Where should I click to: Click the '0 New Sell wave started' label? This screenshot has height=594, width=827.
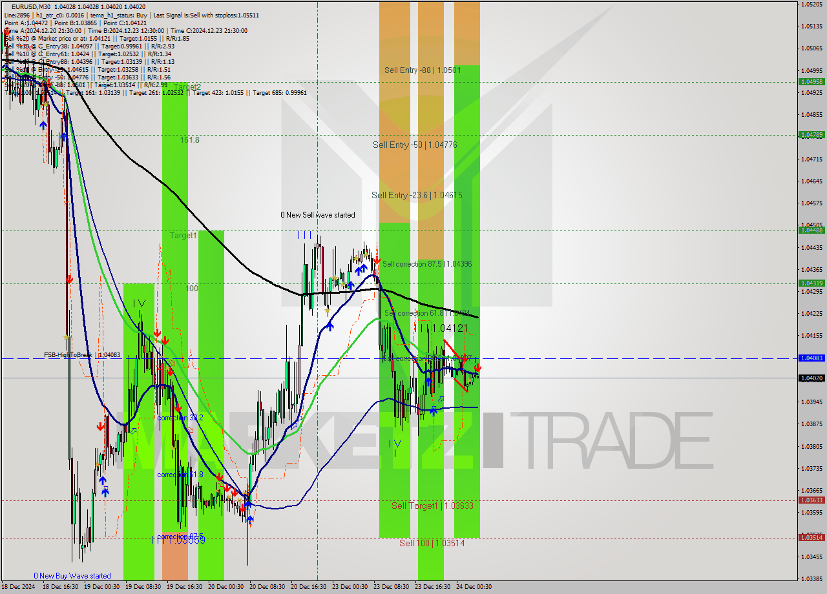point(317,215)
